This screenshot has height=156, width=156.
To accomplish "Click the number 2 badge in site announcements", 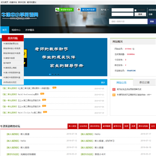I will click(114, 95).
